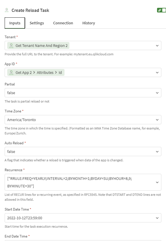Click the Get Tenant Name And Region 2 icon
This screenshot has height=241, width=166.
point(11,46)
